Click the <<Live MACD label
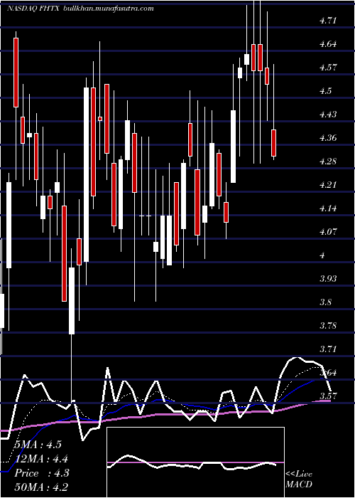 click(x=299, y=480)
